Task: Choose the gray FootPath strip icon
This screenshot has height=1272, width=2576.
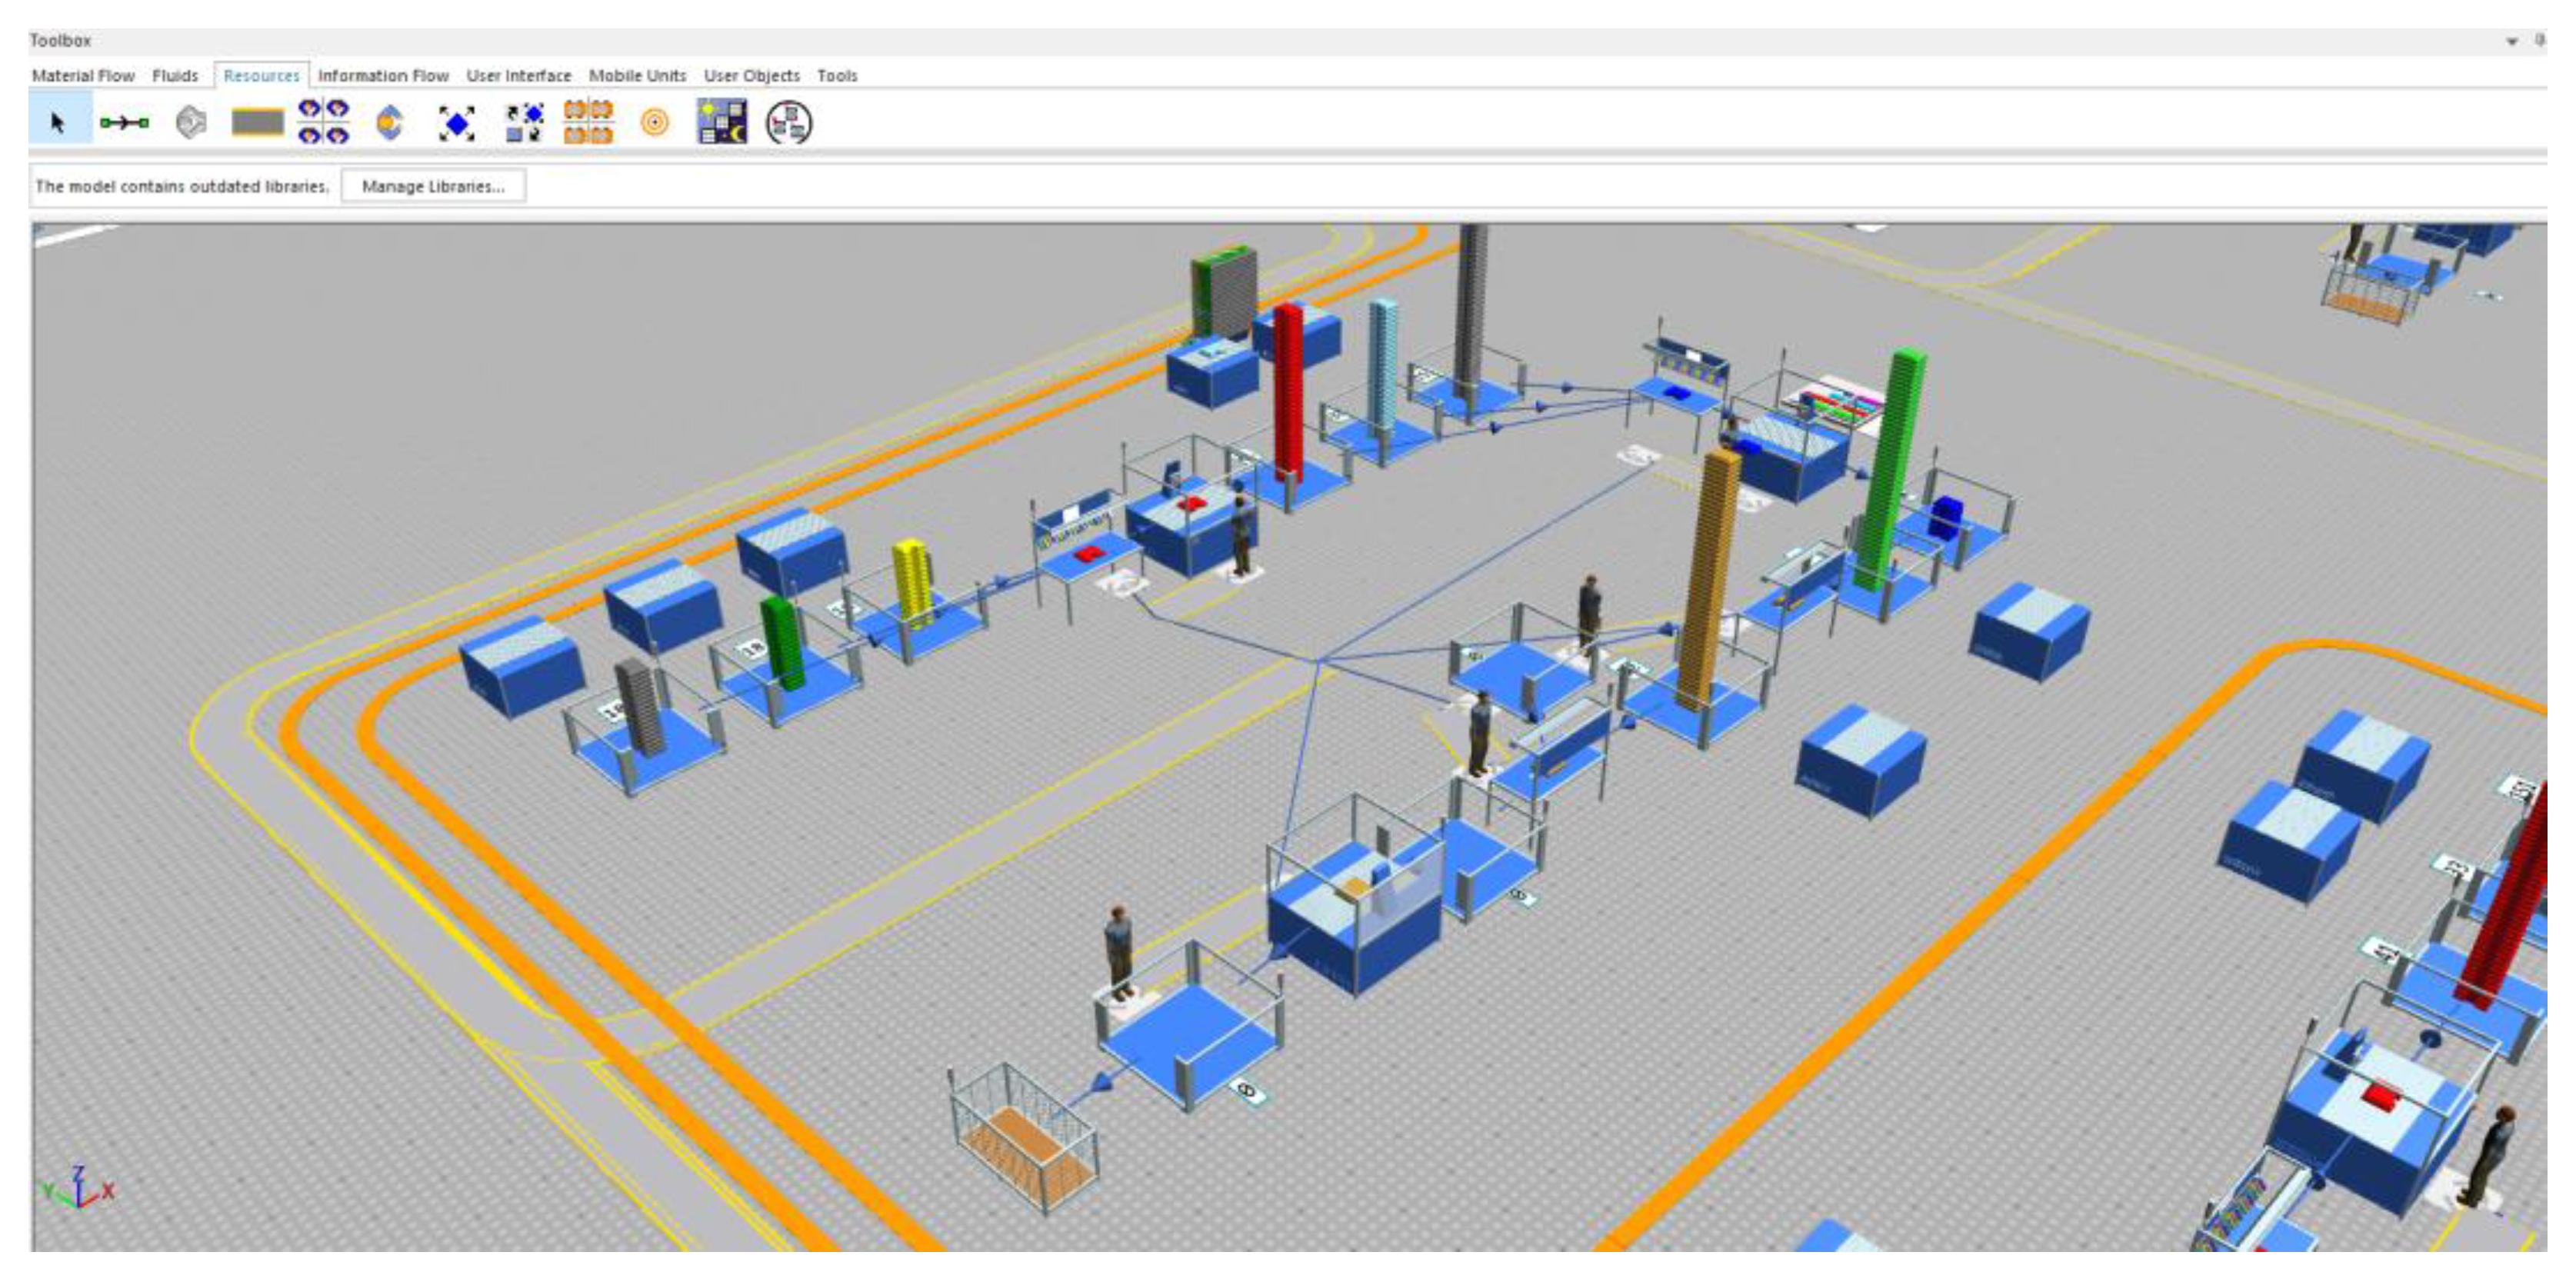Action: point(257,123)
